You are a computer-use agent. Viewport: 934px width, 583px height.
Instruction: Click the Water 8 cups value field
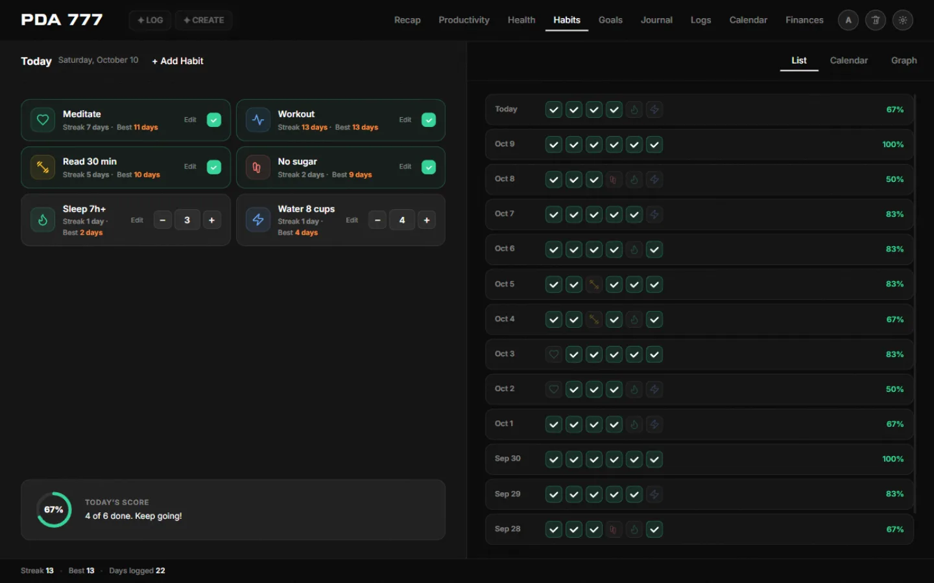point(402,220)
